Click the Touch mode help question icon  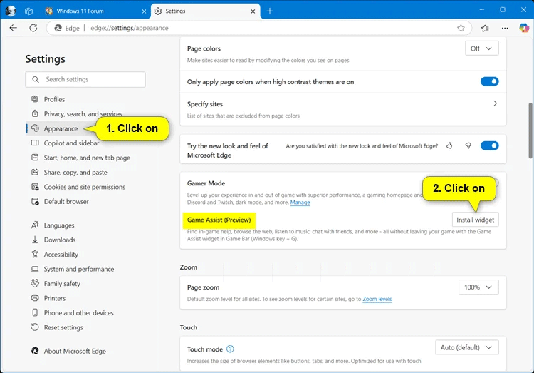(230, 349)
